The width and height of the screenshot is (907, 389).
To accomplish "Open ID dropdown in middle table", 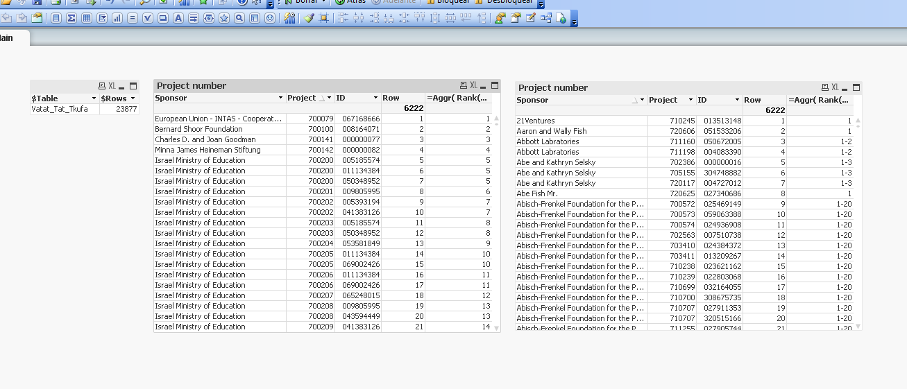I will [375, 98].
